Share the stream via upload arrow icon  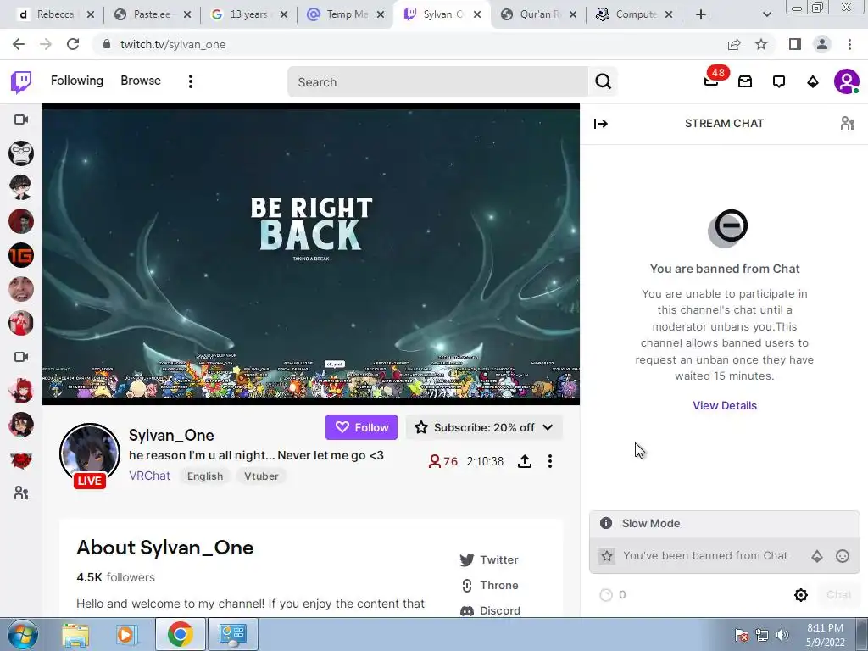tap(524, 461)
